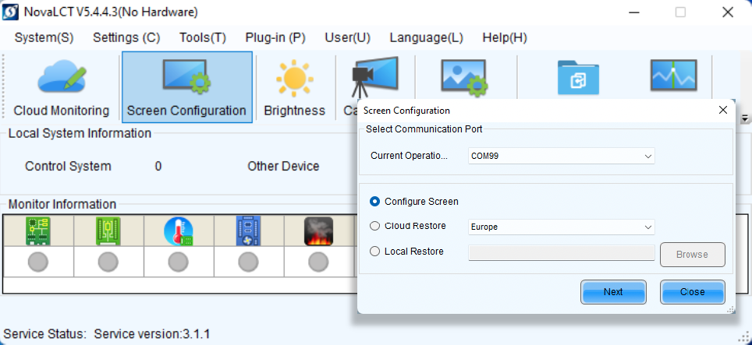Click the Next button
752x345 pixels.
coord(613,292)
